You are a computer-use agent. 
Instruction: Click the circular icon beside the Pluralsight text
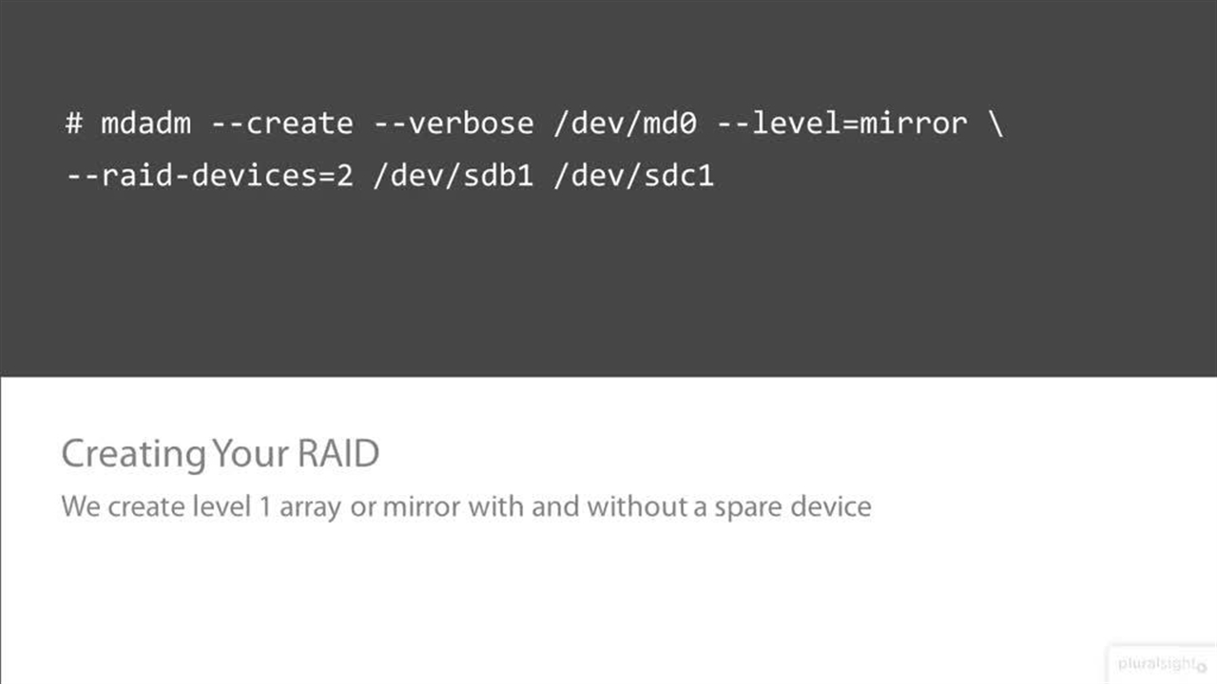pos(1202,666)
